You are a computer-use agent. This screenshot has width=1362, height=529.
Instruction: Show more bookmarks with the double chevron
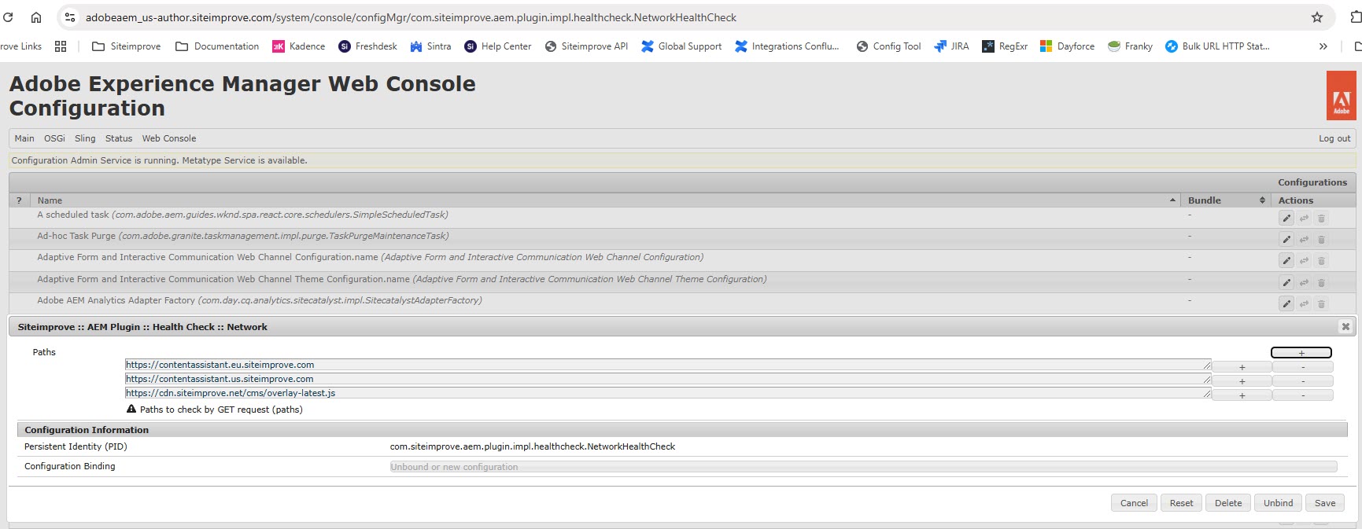point(1323,46)
